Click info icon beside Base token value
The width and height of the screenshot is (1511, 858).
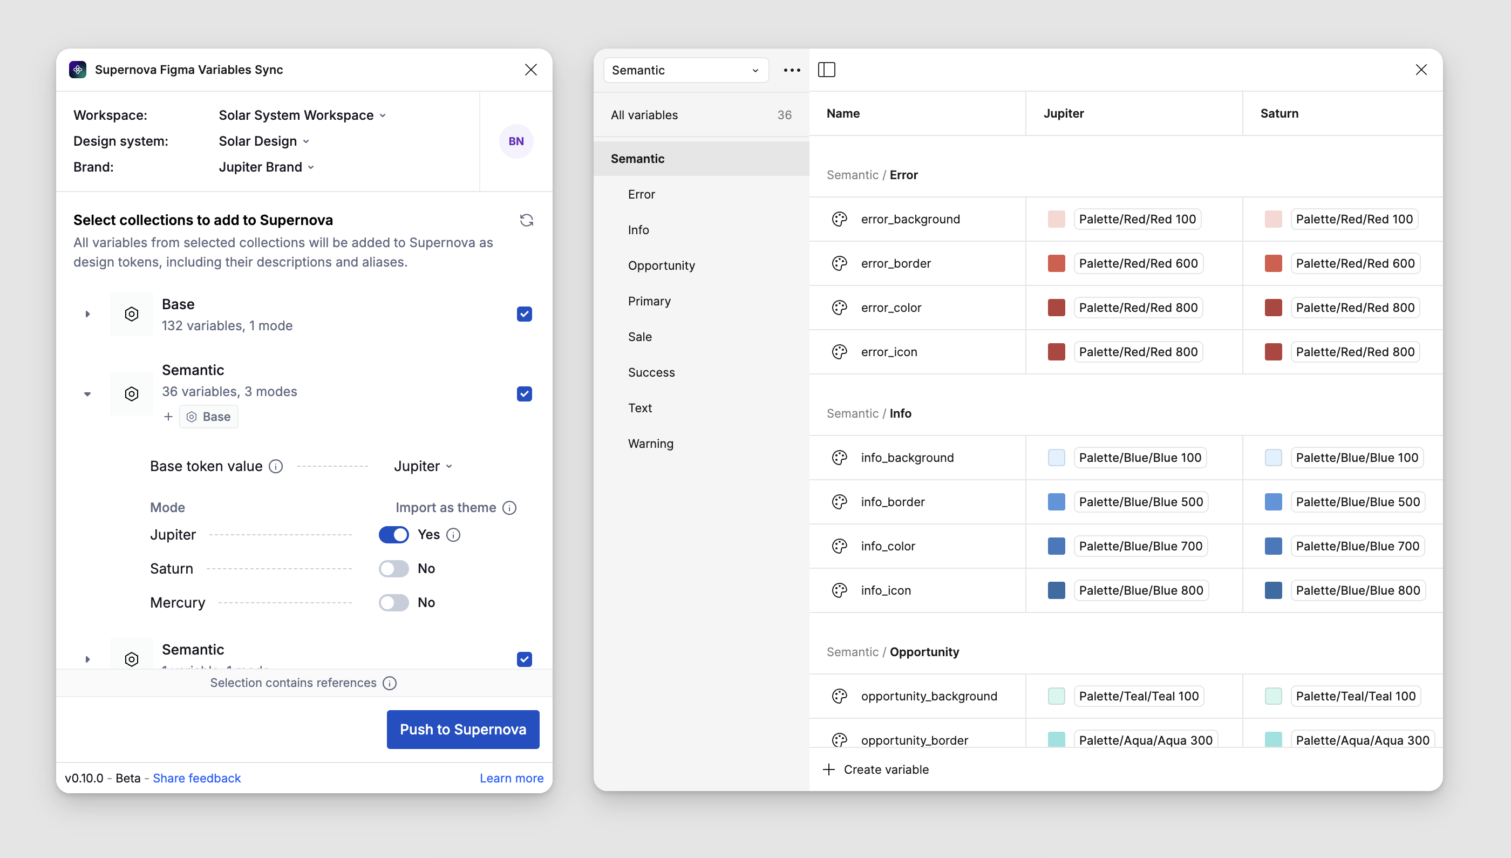coord(276,467)
